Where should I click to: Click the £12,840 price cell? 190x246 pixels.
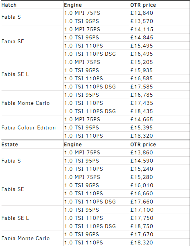(x=160, y=13)
